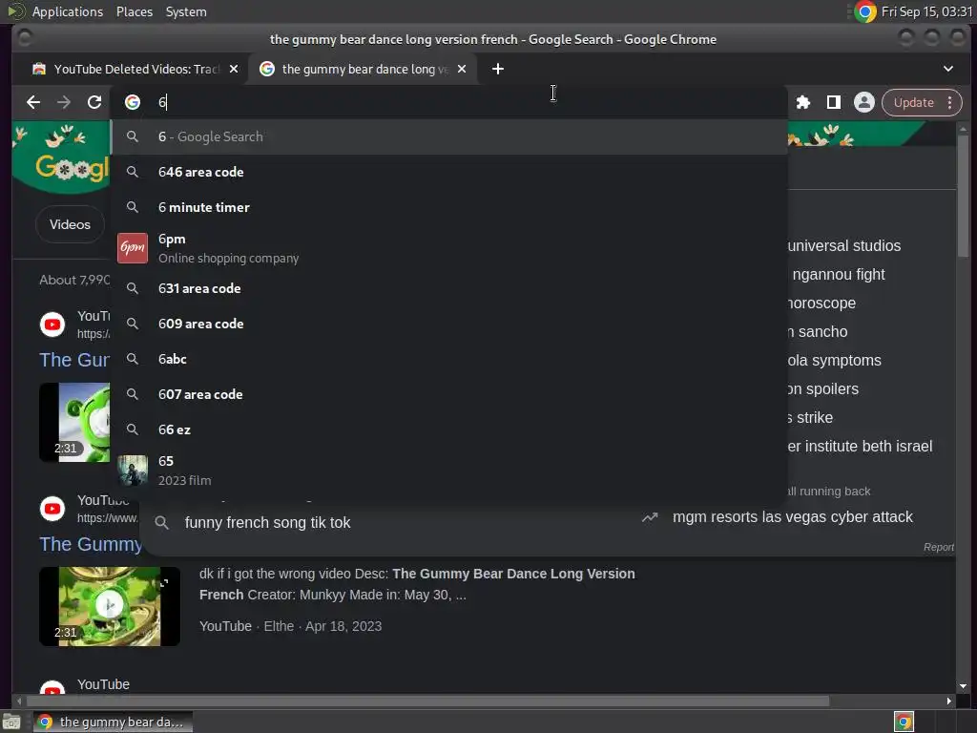The image size is (977, 733).
Task: Choose the '6 - Google Search' suggestion
Action: click(x=448, y=136)
